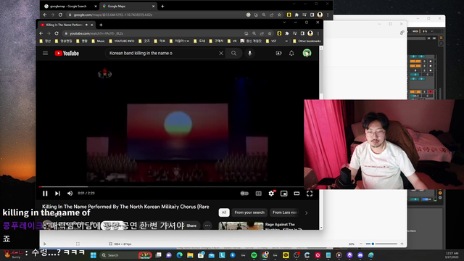Open the tab search chevron in the YouTube window

point(284,22)
